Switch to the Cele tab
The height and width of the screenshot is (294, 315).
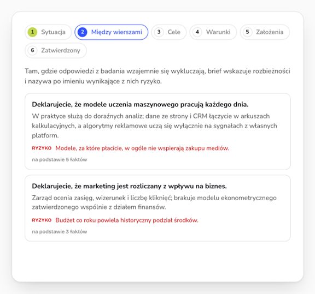coord(169,32)
